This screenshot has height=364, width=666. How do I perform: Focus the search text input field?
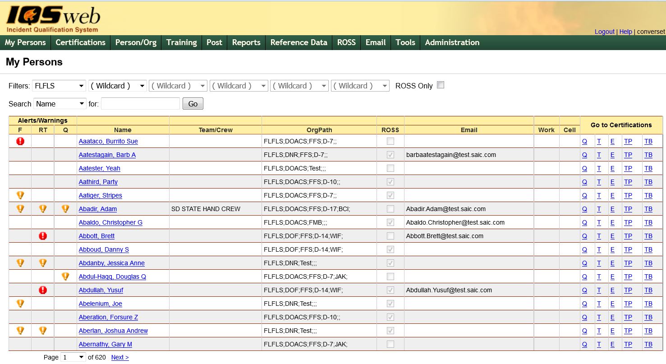click(140, 104)
